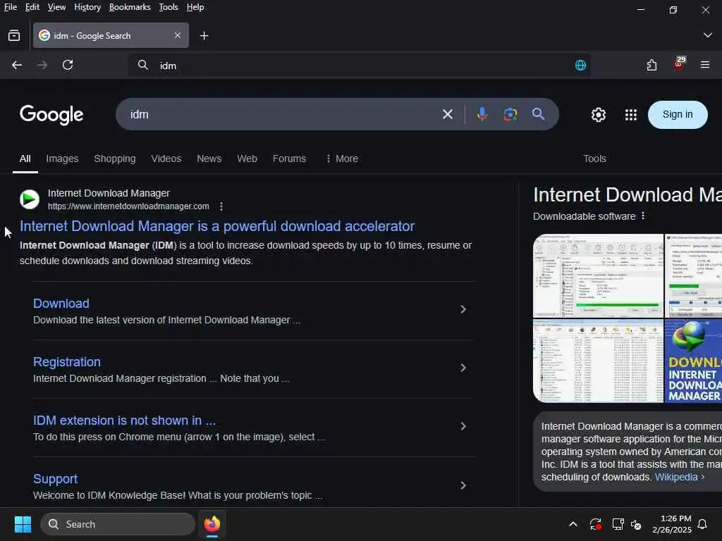Open top-left IDM screenshot thumbnail

click(x=598, y=275)
